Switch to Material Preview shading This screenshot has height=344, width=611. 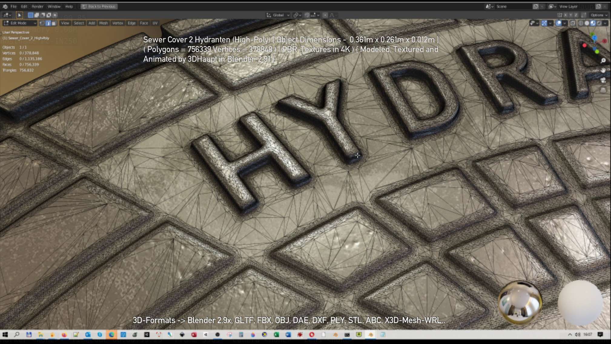click(593, 23)
